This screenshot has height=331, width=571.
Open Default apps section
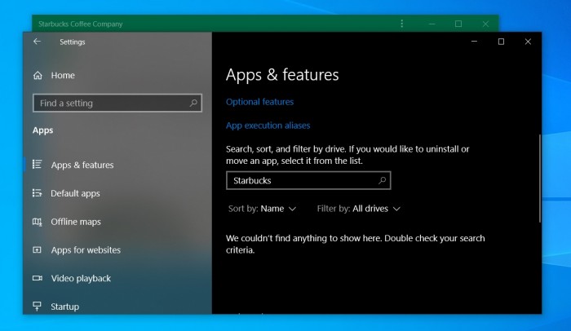75,193
